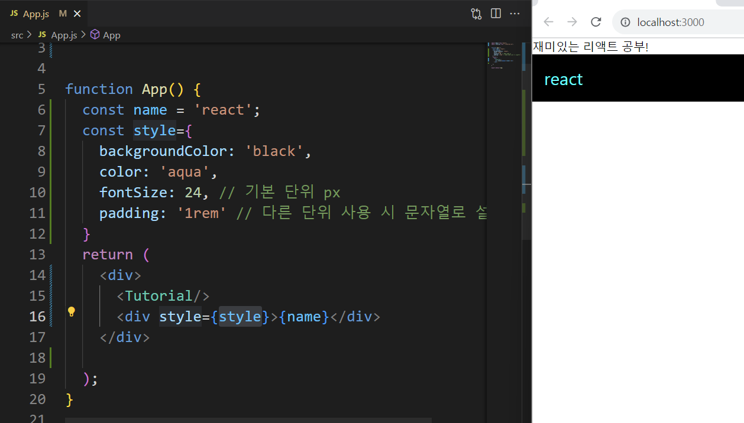This screenshot has height=423, width=744.
Task: Click the 'aqua' string value
Action: pos(185,172)
